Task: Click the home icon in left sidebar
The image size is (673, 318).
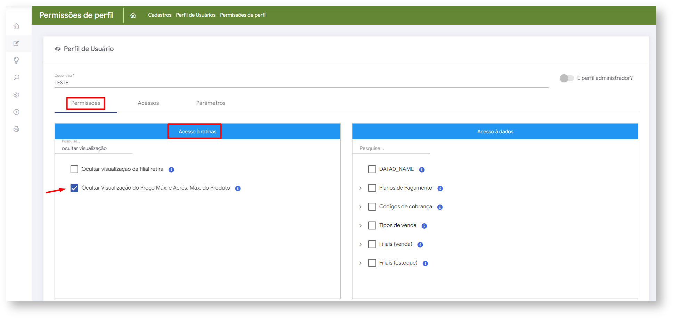Action: [16, 26]
